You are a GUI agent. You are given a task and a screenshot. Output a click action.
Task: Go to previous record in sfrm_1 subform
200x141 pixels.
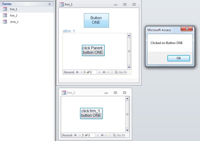click(82, 72)
